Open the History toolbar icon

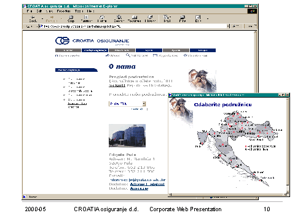click(x=150, y=18)
